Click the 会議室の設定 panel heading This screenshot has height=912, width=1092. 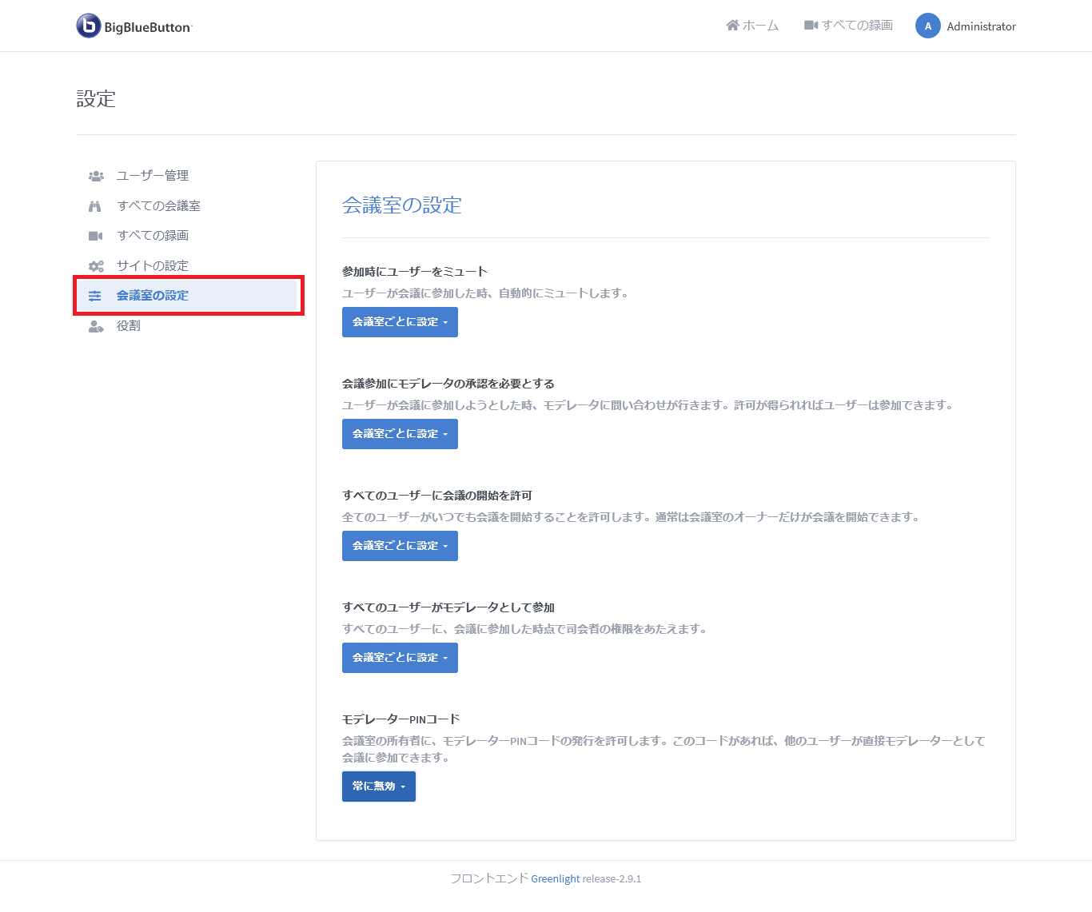click(x=402, y=205)
